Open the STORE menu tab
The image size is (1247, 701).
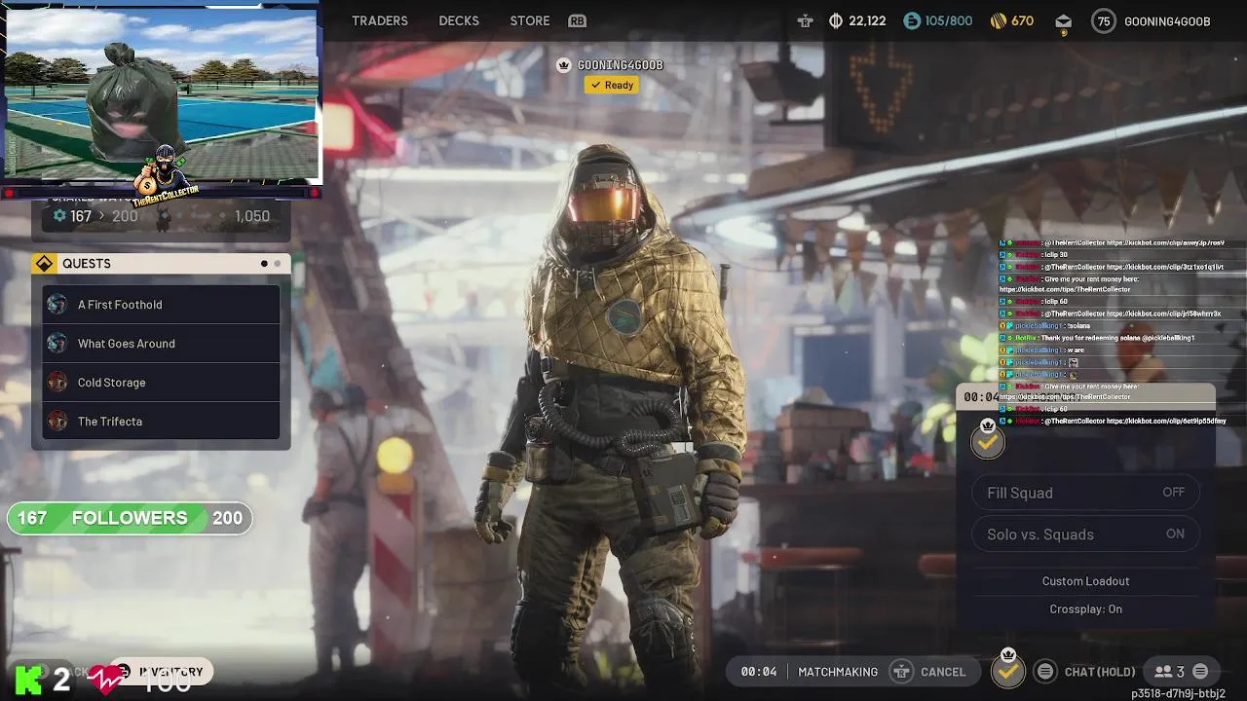[530, 20]
